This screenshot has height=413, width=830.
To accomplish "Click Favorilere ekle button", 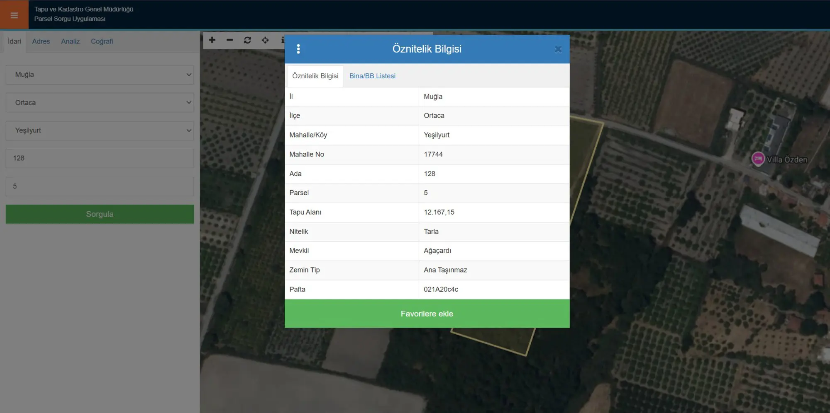I will tap(427, 314).
